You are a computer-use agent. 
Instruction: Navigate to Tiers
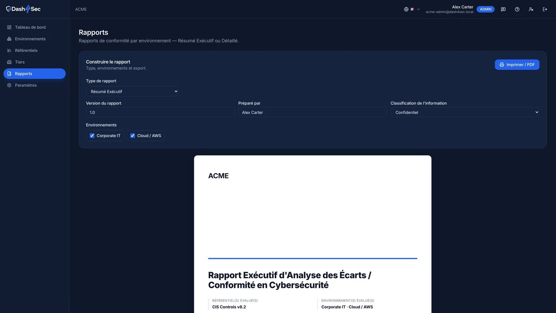(x=34, y=62)
